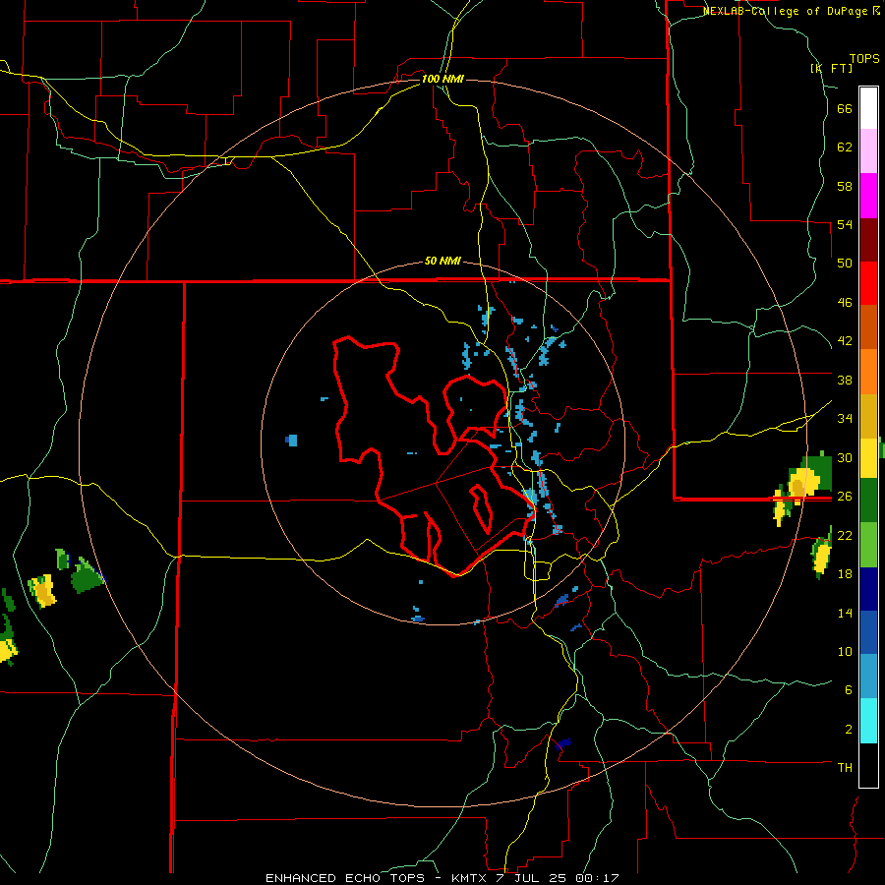
Task: Click the white swatch in the tops legend
Action: pyautogui.click(x=868, y=108)
